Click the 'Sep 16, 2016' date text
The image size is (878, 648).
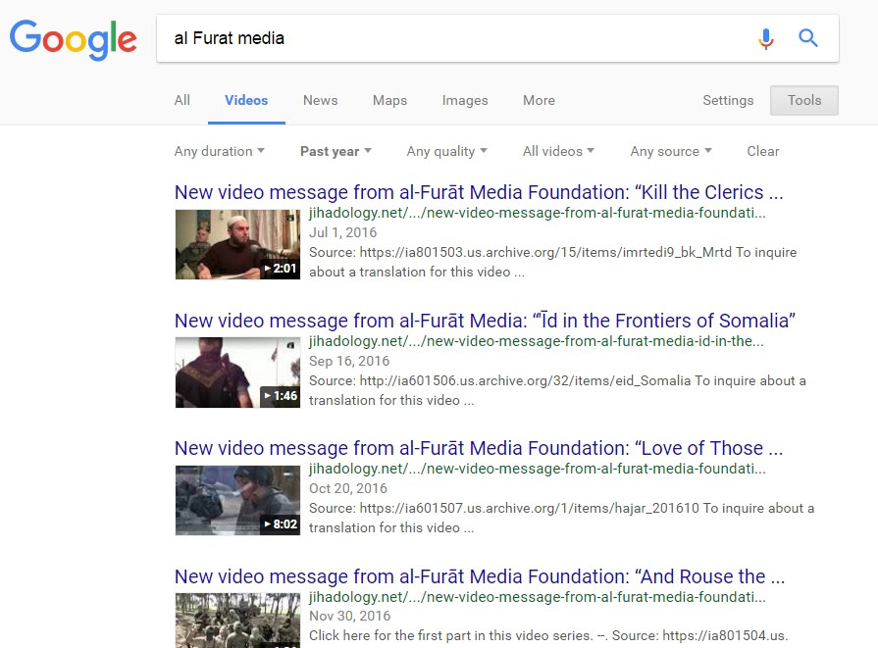349,361
